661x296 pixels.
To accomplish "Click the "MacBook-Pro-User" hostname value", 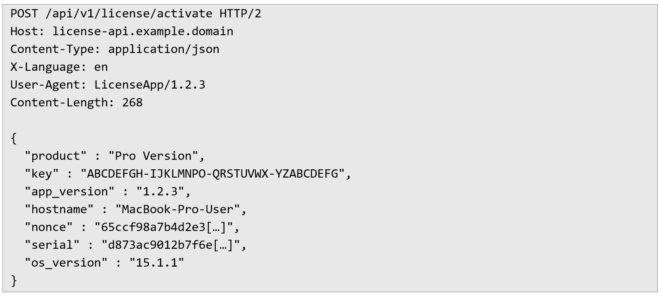I will point(178,209).
